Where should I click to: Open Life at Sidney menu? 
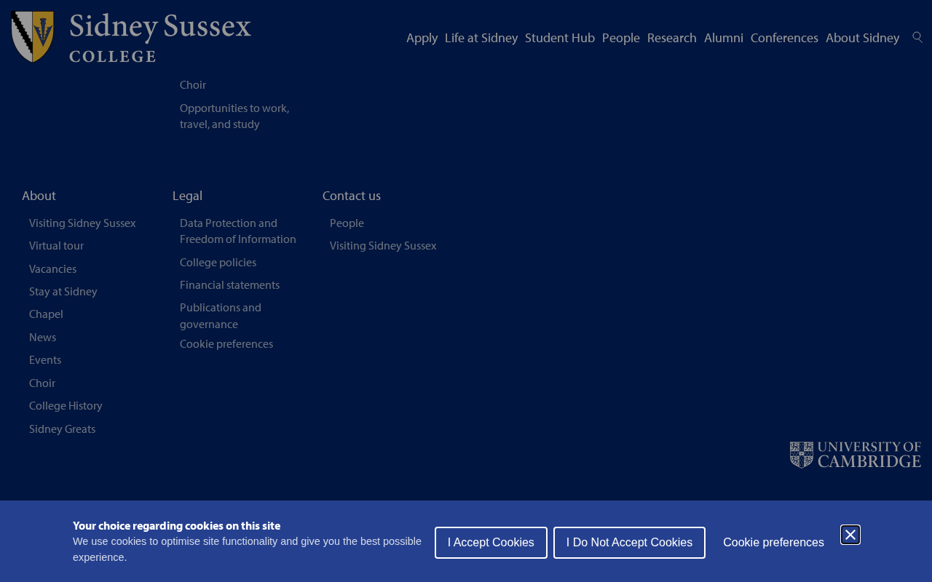click(481, 38)
